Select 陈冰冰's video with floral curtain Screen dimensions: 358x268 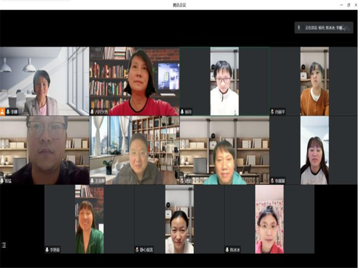[x=269, y=219]
